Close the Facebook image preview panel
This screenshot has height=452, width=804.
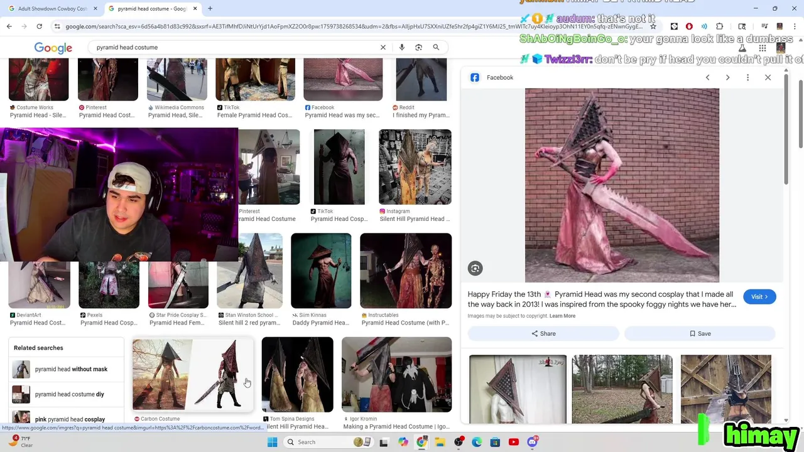[768, 77]
